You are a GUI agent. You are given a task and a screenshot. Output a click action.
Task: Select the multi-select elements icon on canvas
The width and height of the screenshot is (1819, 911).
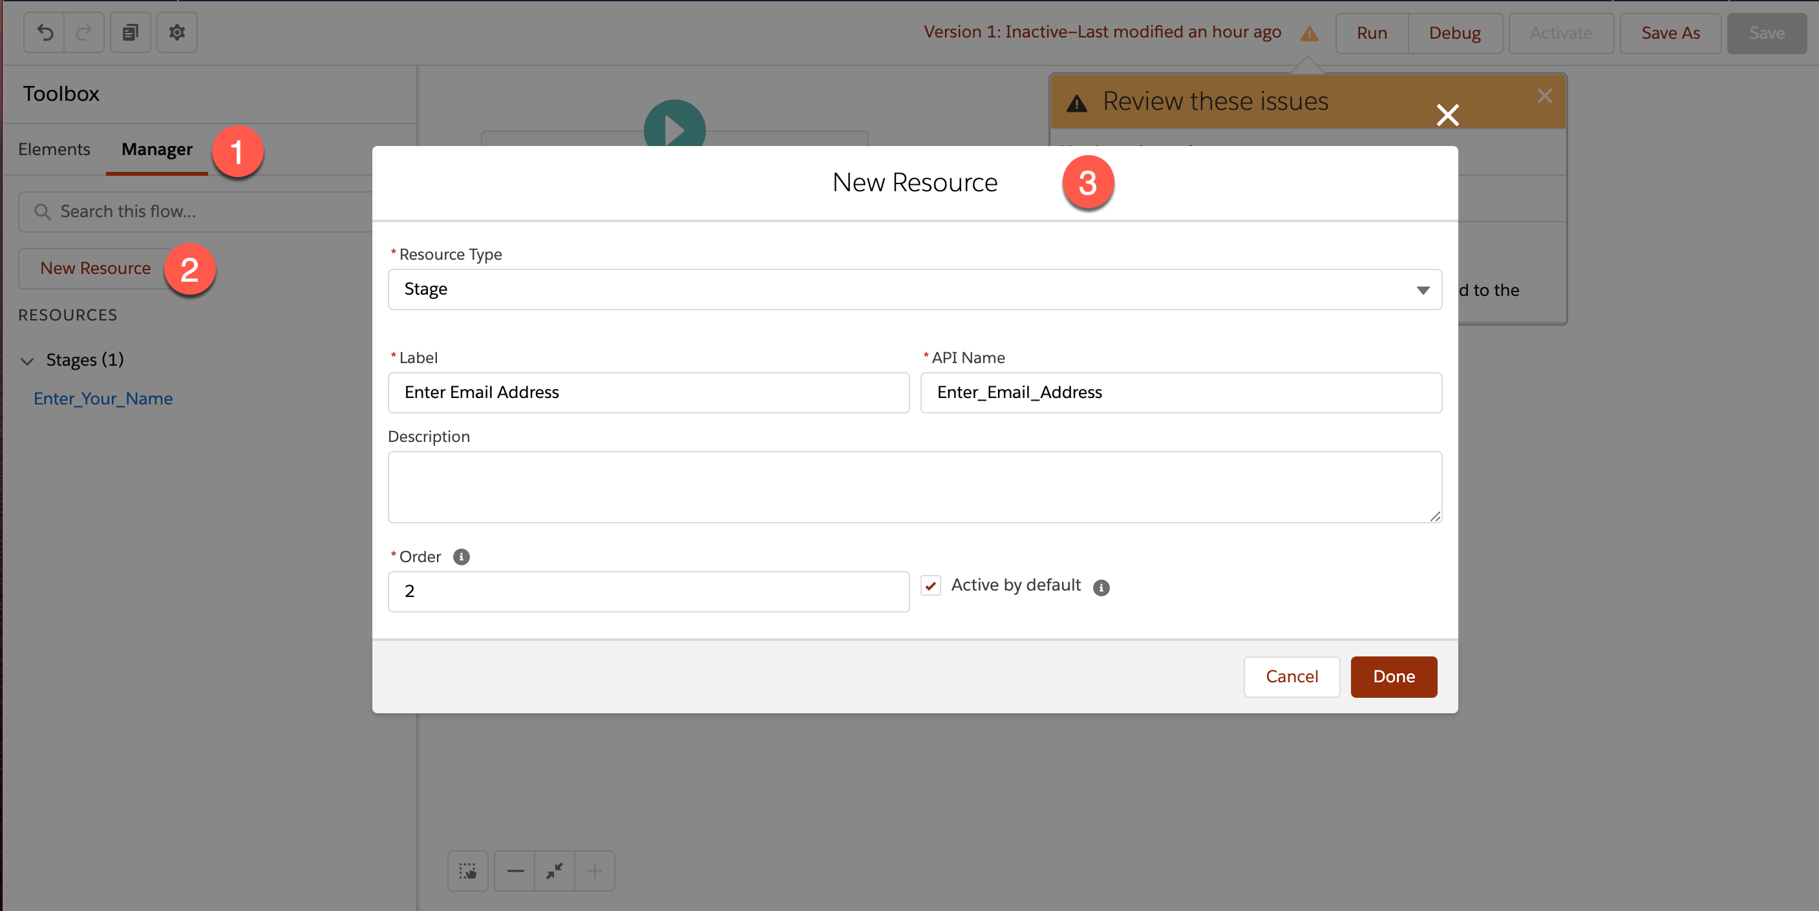[x=467, y=871]
